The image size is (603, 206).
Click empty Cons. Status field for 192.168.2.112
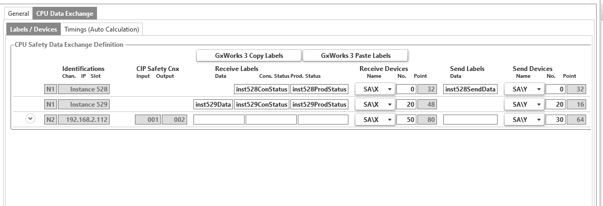(x=271, y=120)
